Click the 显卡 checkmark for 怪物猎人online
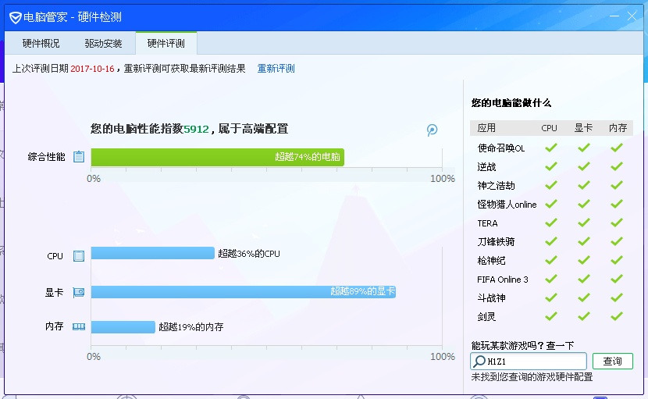648x399 pixels. (x=583, y=204)
